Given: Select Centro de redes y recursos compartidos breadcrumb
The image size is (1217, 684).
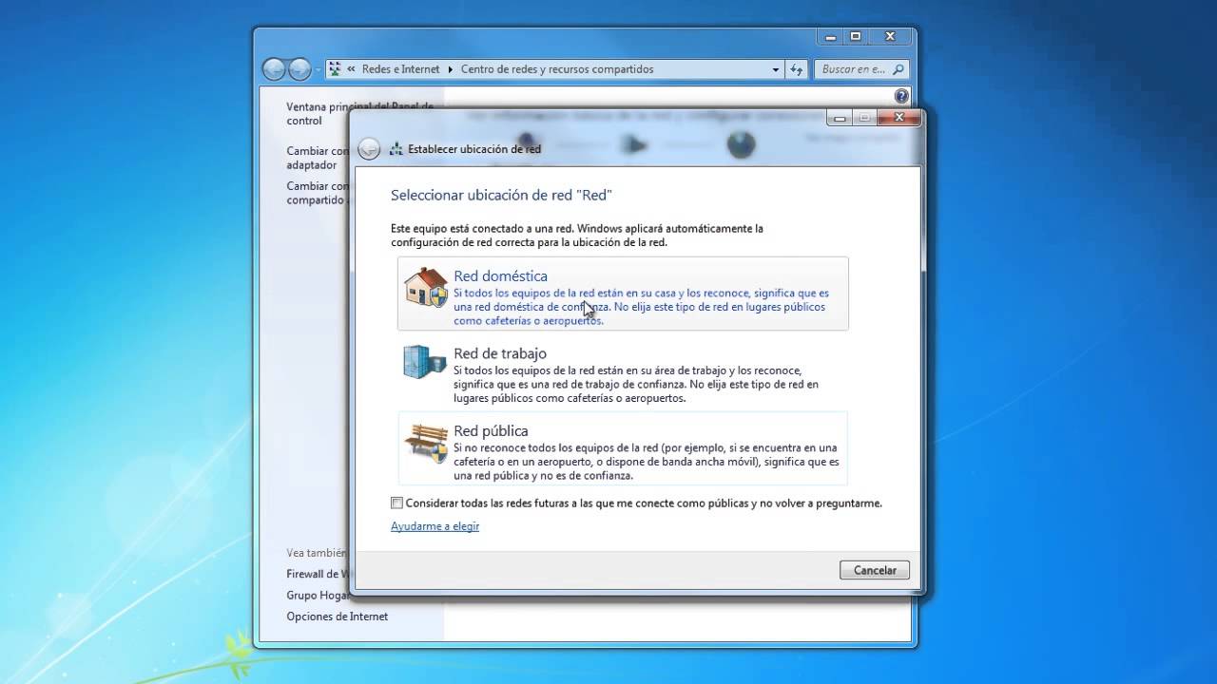Looking at the screenshot, I should click(x=557, y=69).
